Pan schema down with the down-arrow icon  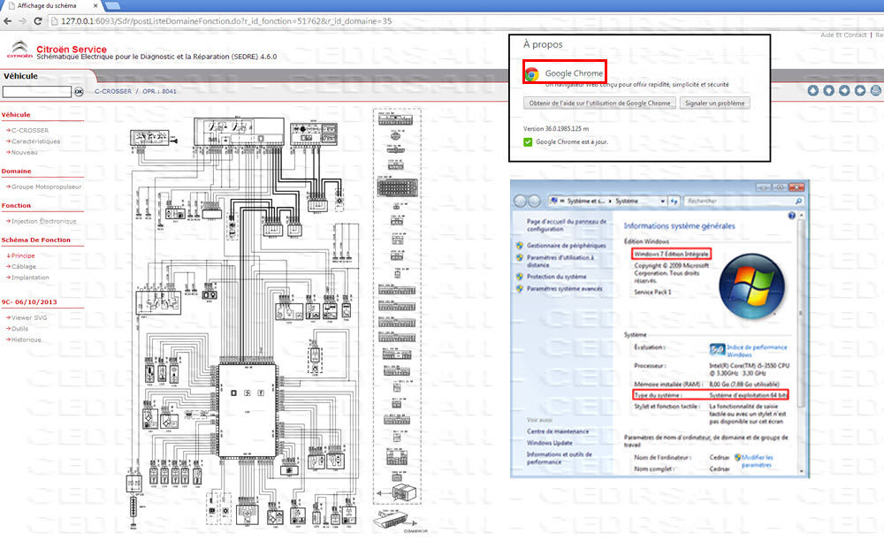(829, 90)
